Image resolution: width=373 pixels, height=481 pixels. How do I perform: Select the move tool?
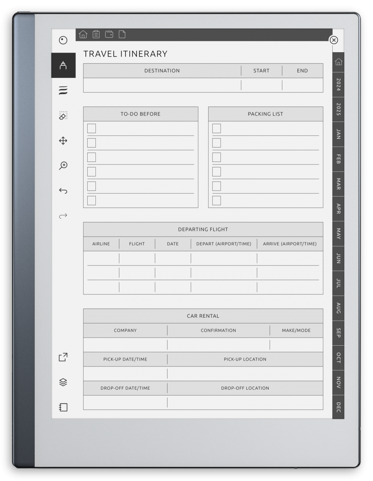click(x=63, y=141)
